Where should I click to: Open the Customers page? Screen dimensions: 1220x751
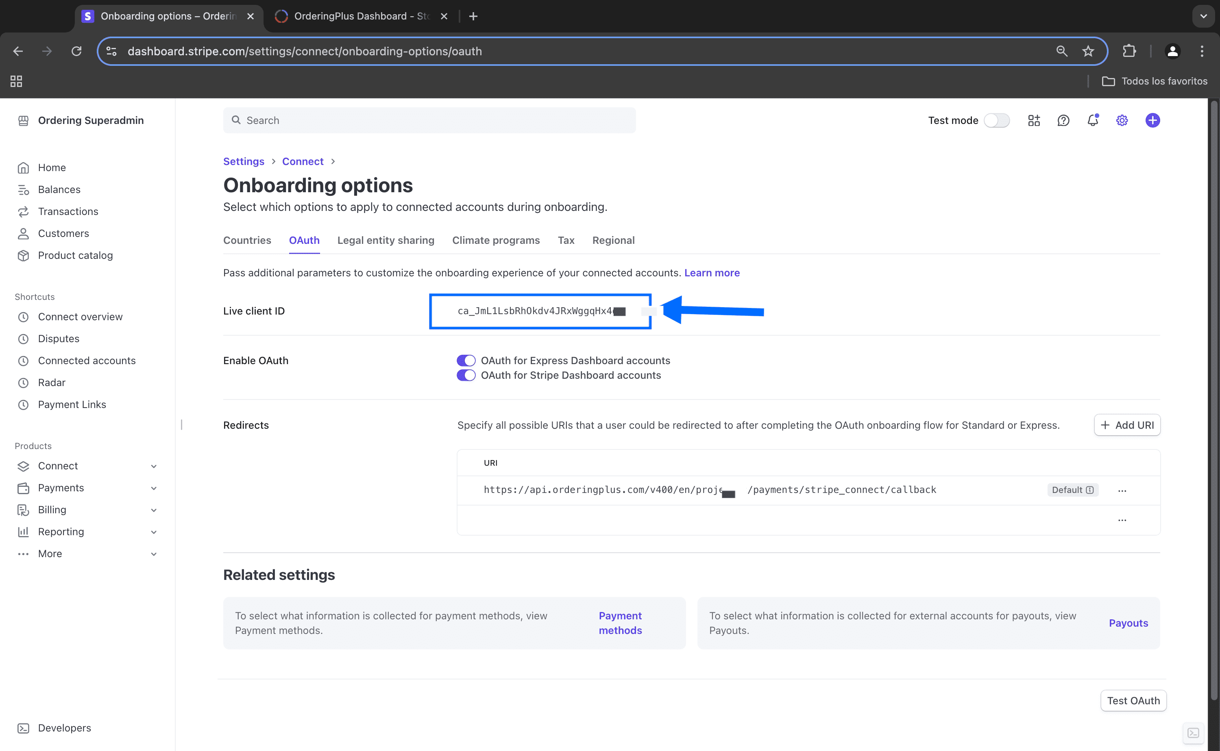63,233
